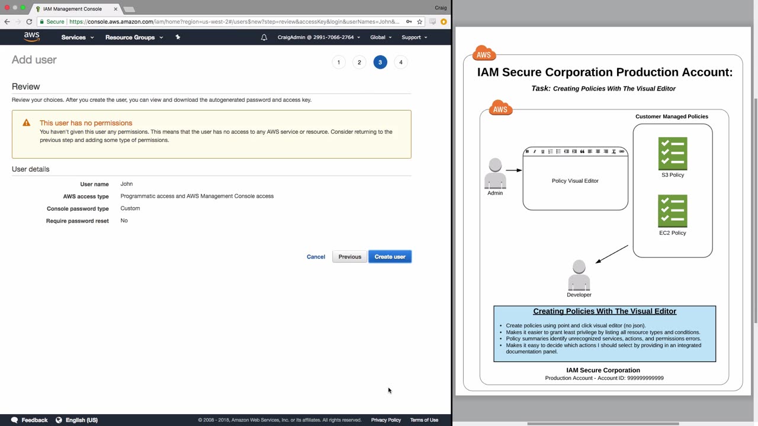This screenshot has height=426, width=758.
Task: Open the Global region dropdown
Action: pos(381,37)
